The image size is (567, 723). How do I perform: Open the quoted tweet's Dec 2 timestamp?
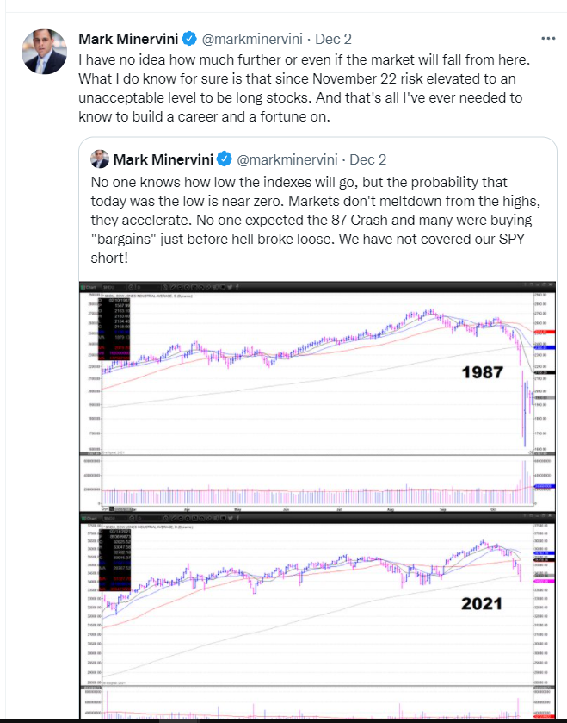[367, 159]
